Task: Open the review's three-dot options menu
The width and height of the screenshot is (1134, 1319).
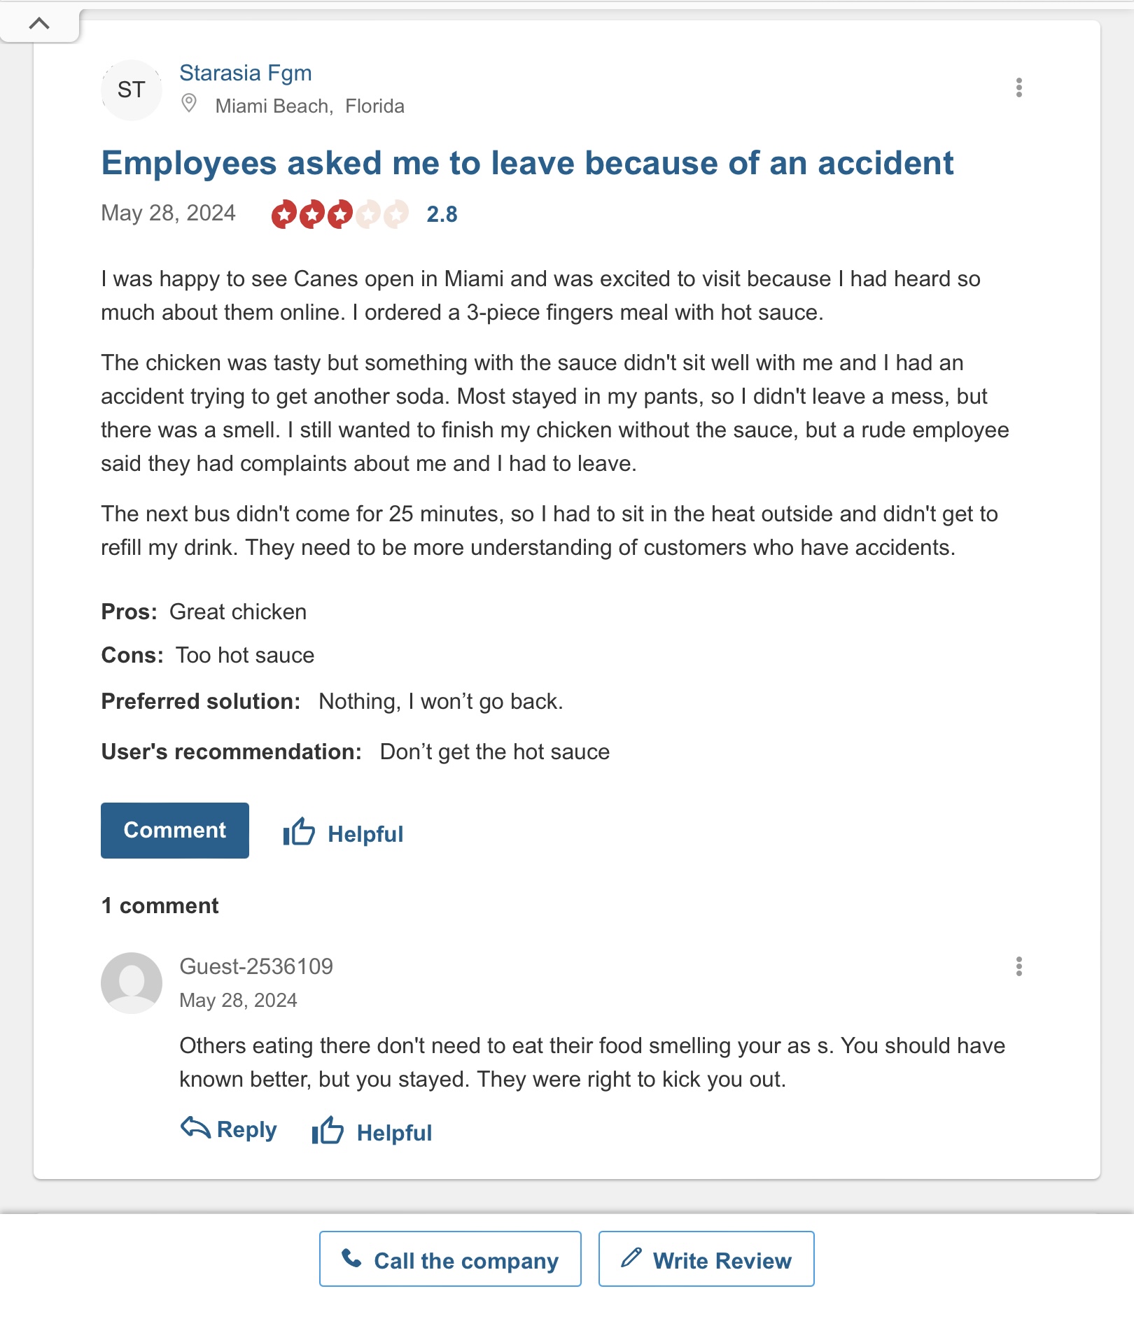Action: point(1018,87)
